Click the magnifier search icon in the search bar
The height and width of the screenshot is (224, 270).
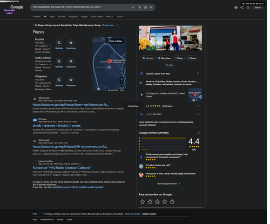[151, 8]
